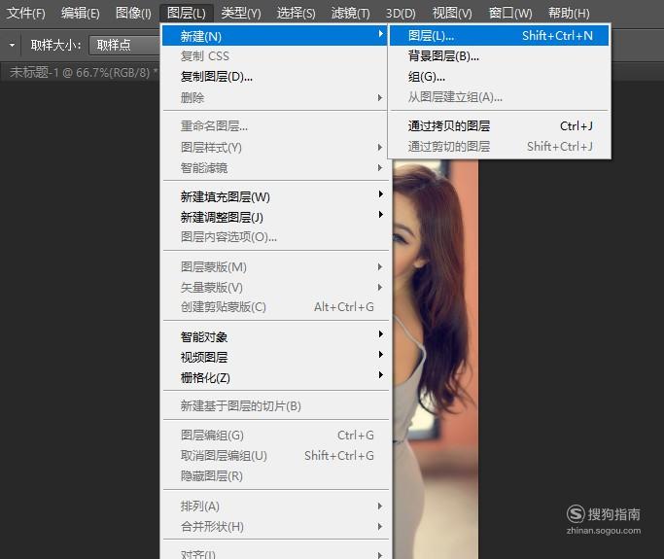This screenshot has width=664, height=559.
Task: Choose 重命名图层... entry
Action: (x=275, y=125)
